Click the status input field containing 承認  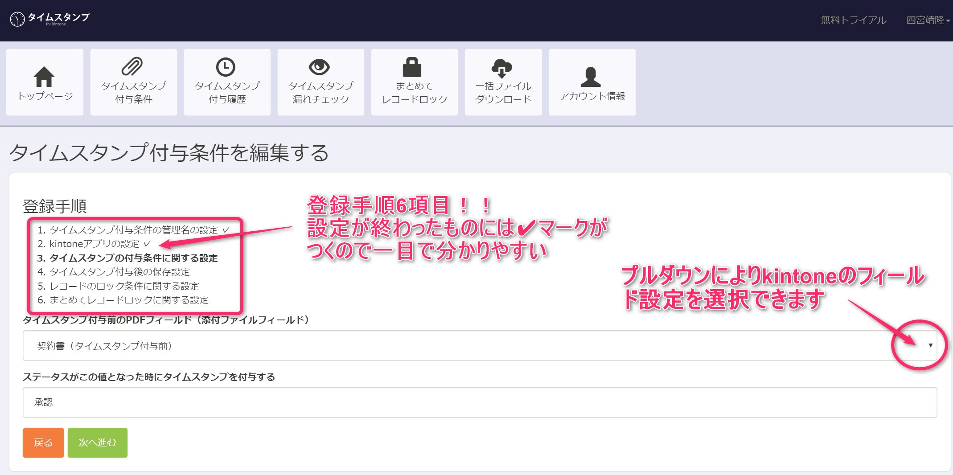(x=480, y=402)
